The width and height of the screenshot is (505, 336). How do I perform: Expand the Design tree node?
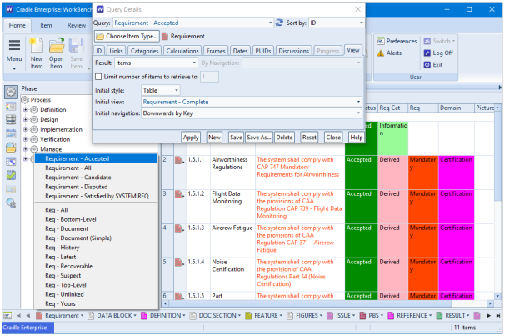26,119
